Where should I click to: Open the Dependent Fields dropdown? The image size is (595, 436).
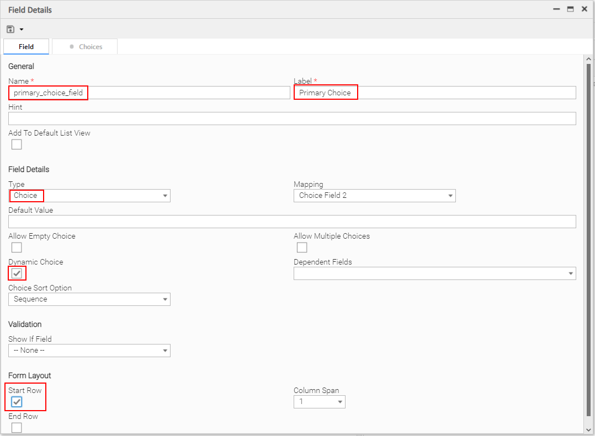click(434, 273)
